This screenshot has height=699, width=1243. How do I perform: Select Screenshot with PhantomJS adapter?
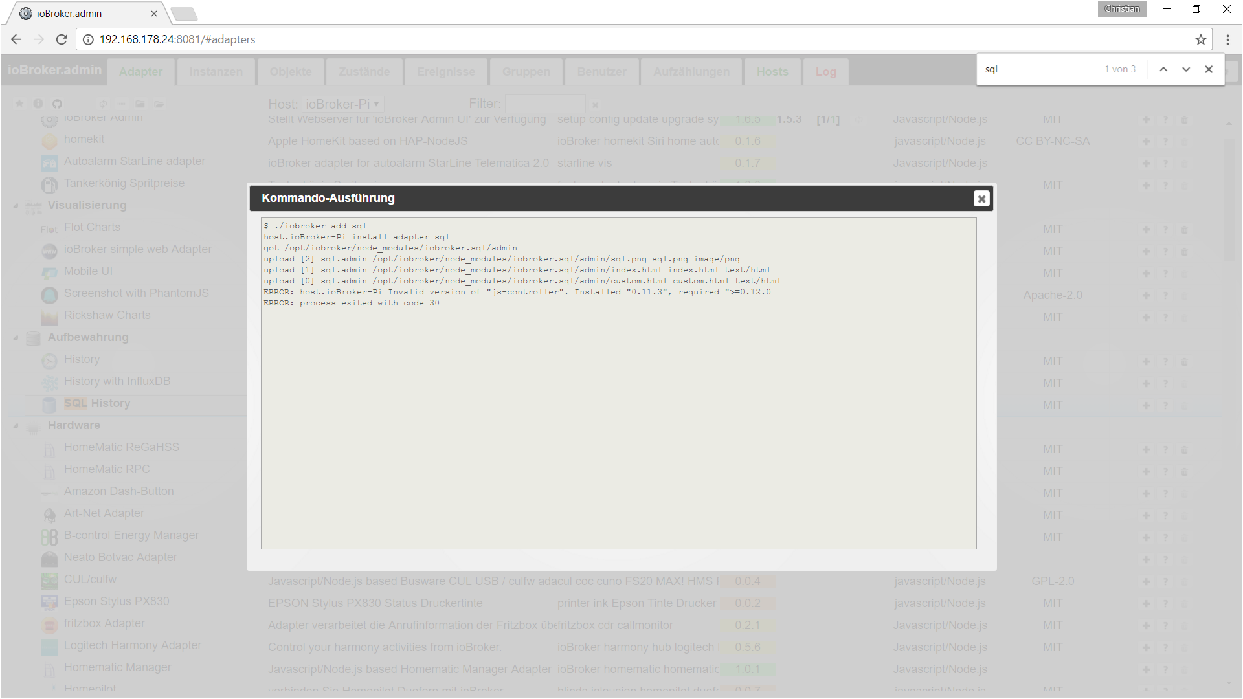click(136, 294)
